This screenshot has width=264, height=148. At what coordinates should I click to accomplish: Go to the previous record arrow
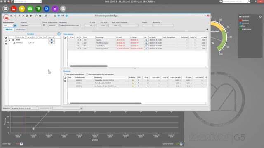coord(15,16)
